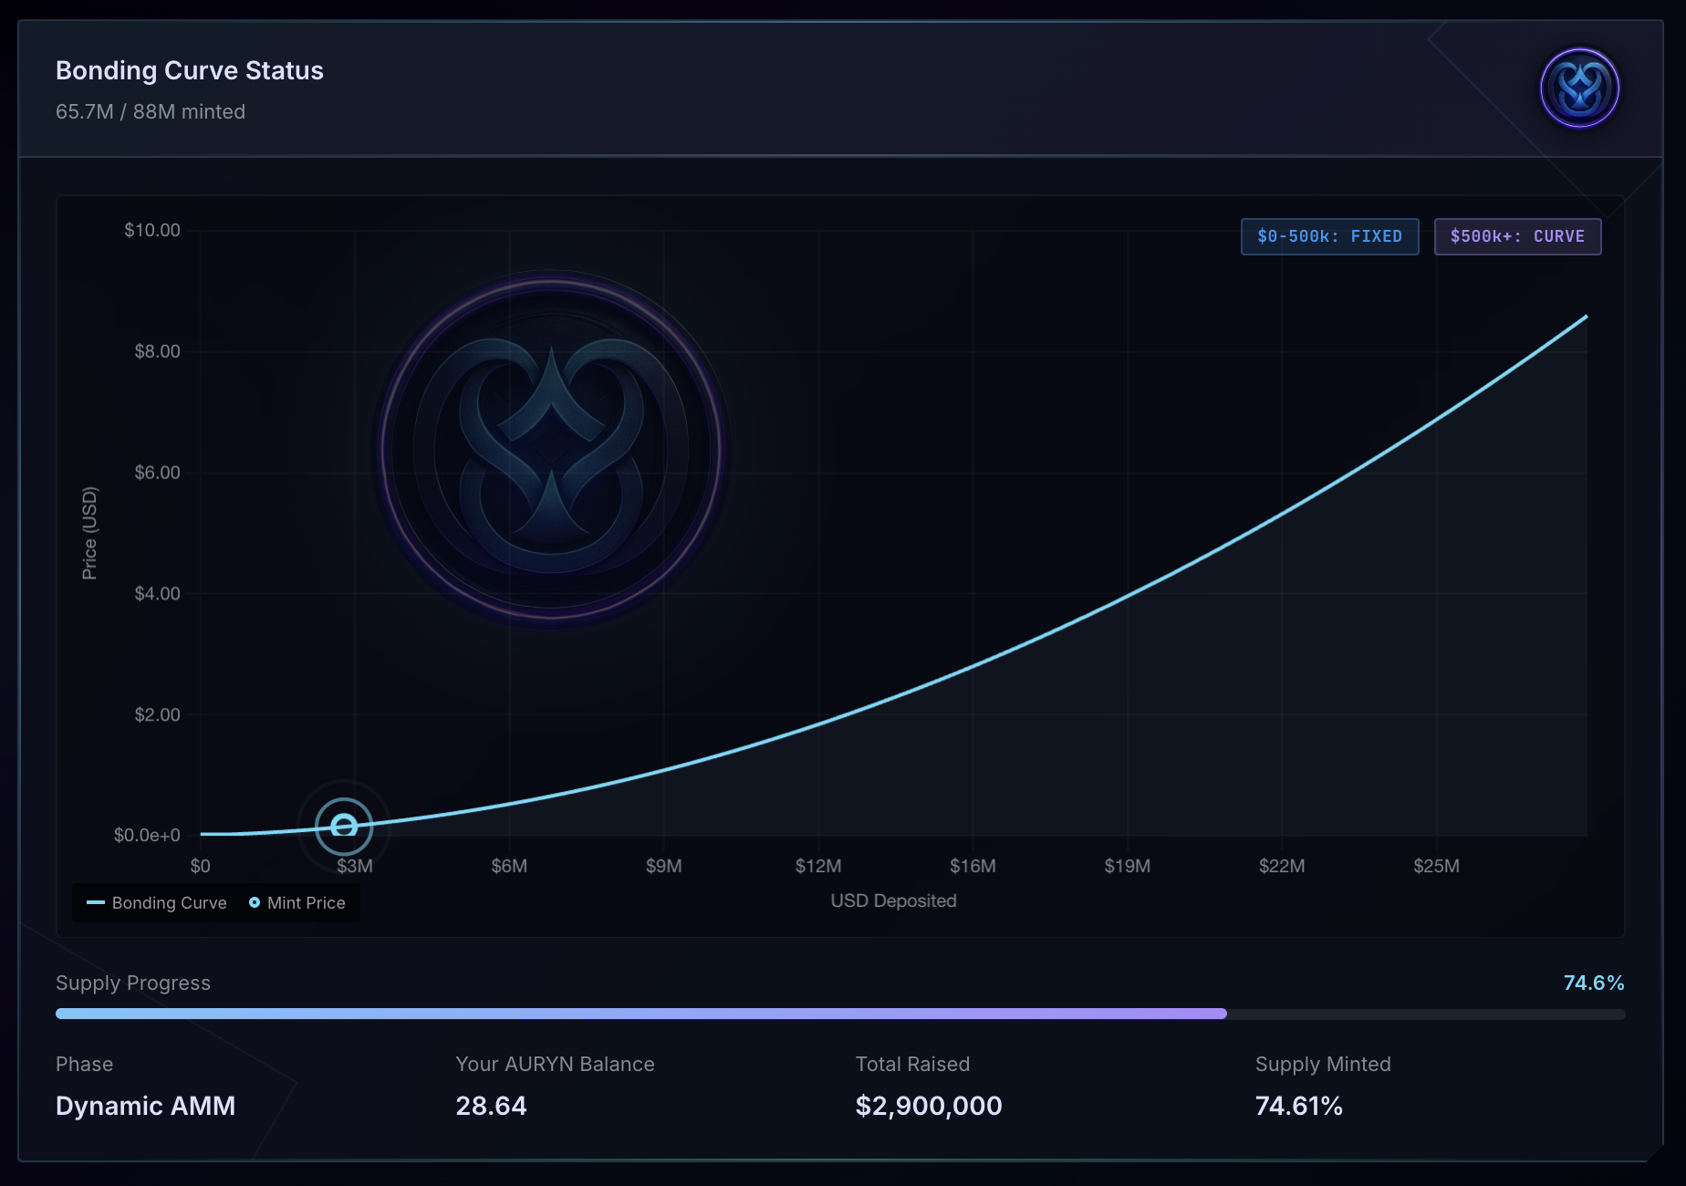This screenshot has width=1686, height=1186.
Task: Click the Mint Price dot in legend
Action: [x=255, y=902]
